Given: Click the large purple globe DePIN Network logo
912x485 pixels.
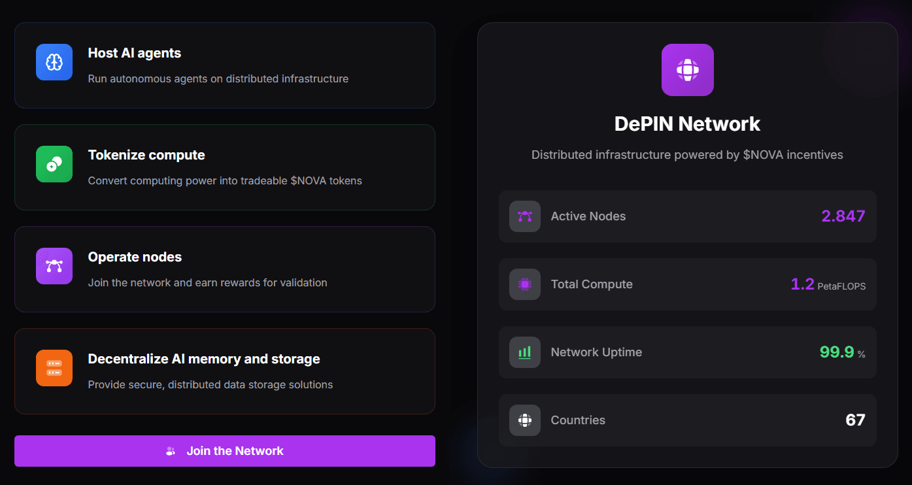Looking at the screenshot, I should 688,70.
